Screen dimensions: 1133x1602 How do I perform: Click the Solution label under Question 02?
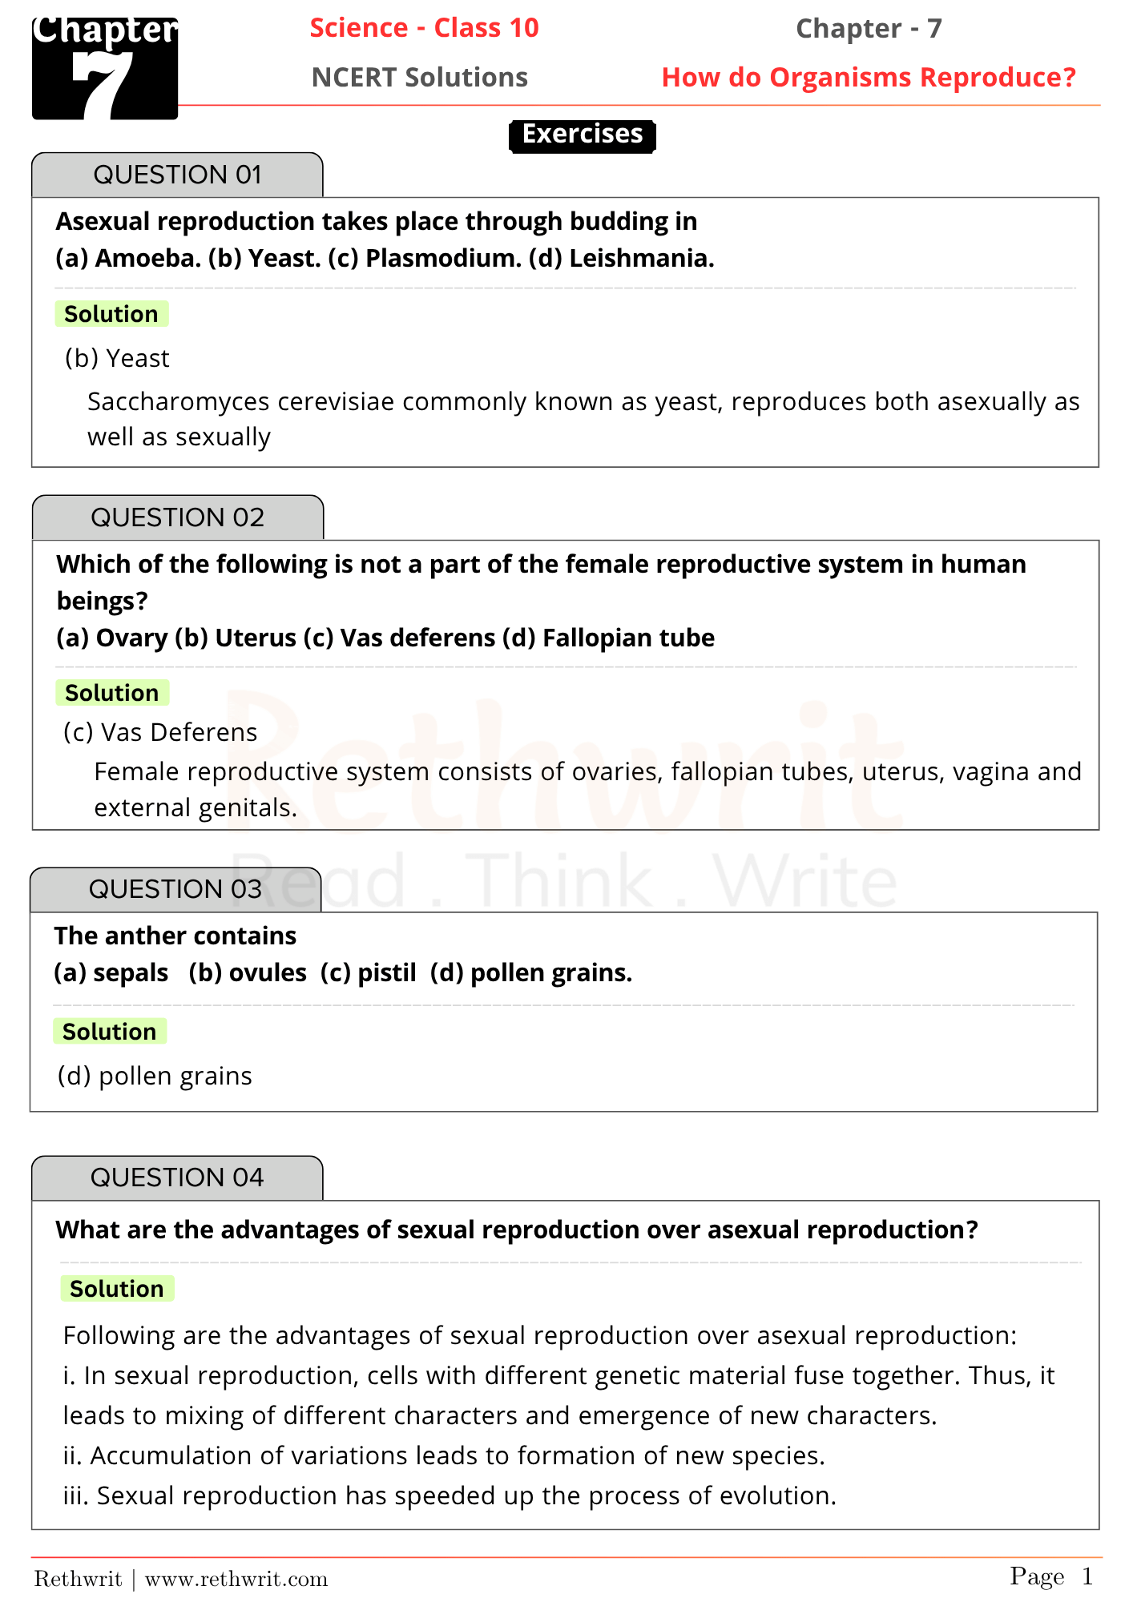tap(112, 693)
